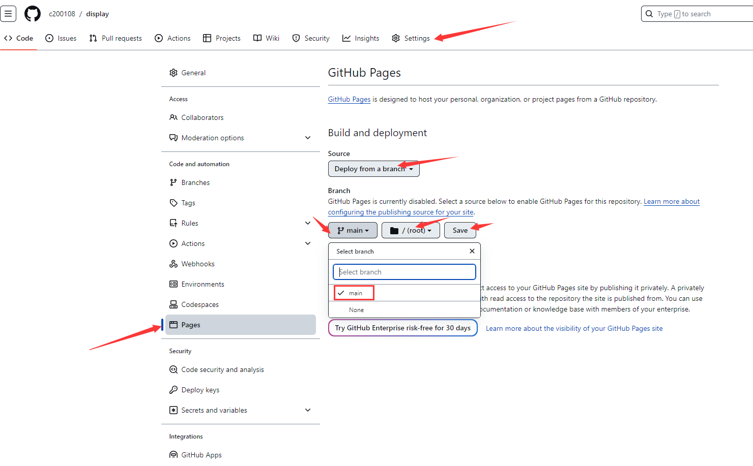753x466 pixels.
Task: Click the GitHub octocat logo
Action: (x=33, y=14)
